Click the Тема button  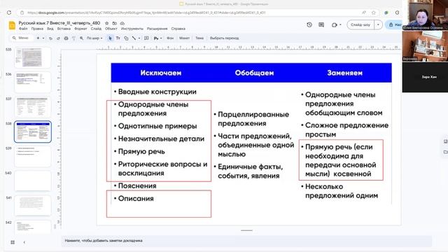coord(199,38)
